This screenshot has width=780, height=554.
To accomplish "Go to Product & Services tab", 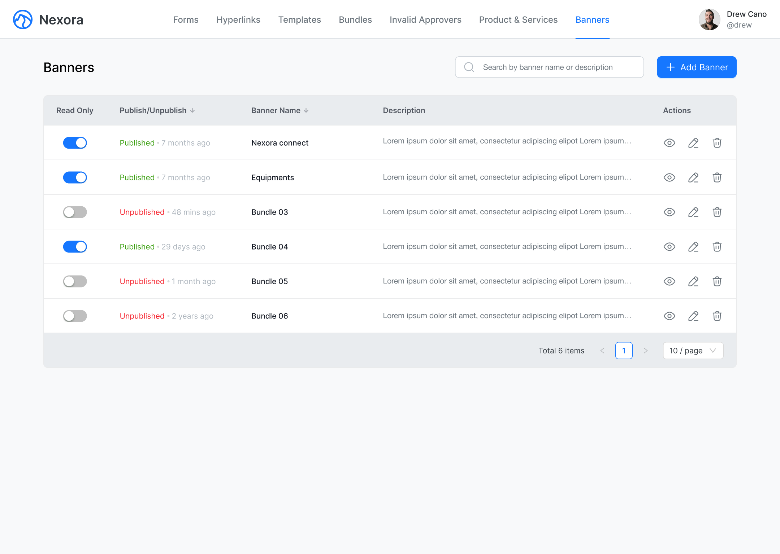I will pyautogui.click(x=518, y=19).
